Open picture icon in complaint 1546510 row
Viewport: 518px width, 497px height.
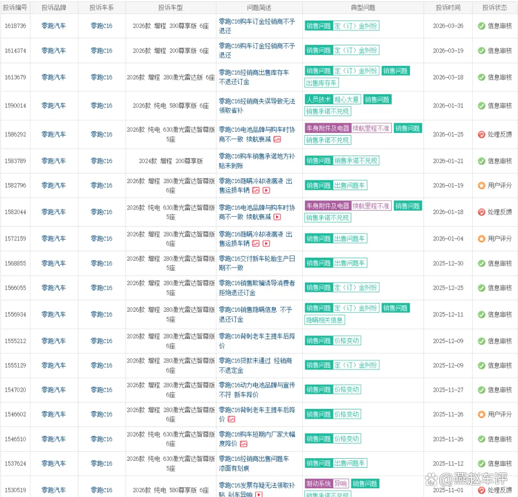[x=243, y=444]
